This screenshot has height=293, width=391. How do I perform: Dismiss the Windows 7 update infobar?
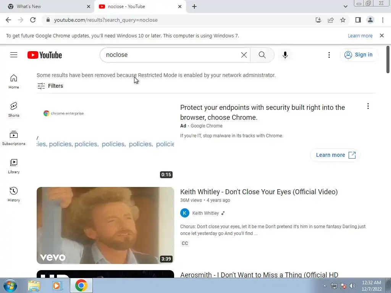tap(381, 35)
